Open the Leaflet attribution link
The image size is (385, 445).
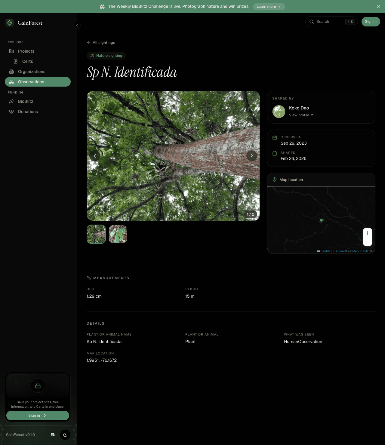point(324,251)
